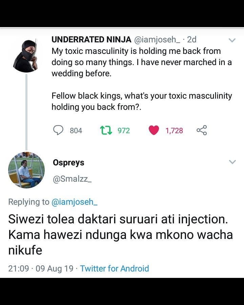This screenshot has width=244, height=305.
Task: Open the Ospreys display name
Action: coord(68,163)
